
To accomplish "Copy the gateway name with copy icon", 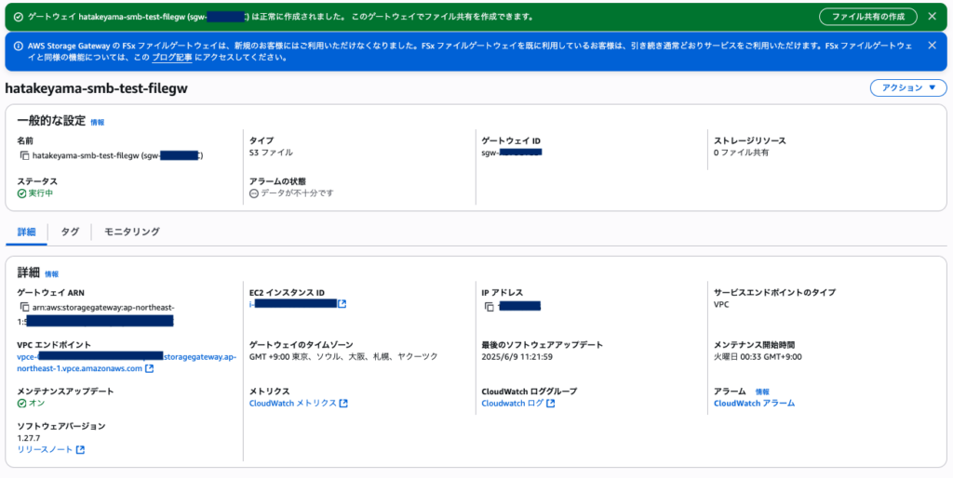I will (25, 155).
